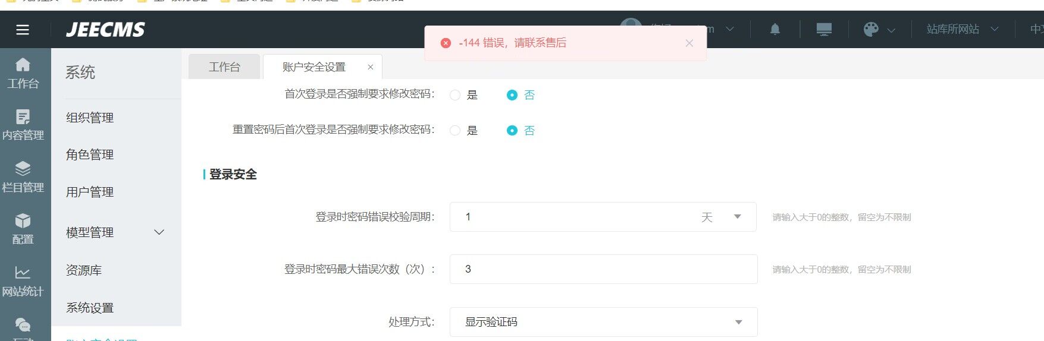Click the 系统 panel heading
Image resolution: width=1044 pixels, height=341 pixels.
tap(80, 72)
